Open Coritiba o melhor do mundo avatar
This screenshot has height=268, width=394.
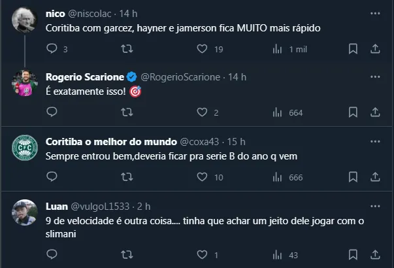(24, 148)
